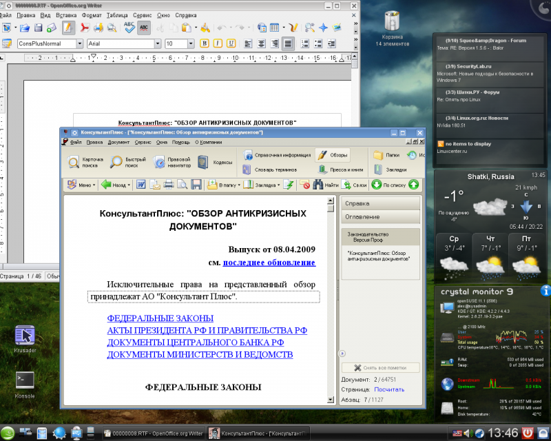This screenshot has height=441, width=551.
Task: Toggle numbered list in Writer
Action: pos(305,43)
